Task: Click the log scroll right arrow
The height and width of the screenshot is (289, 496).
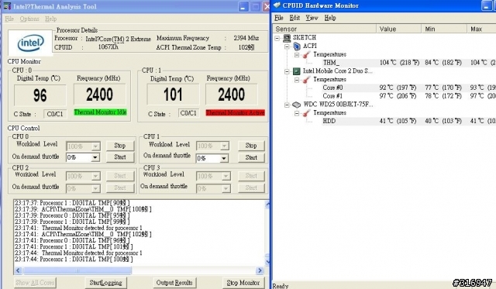Action: (260, 270)
